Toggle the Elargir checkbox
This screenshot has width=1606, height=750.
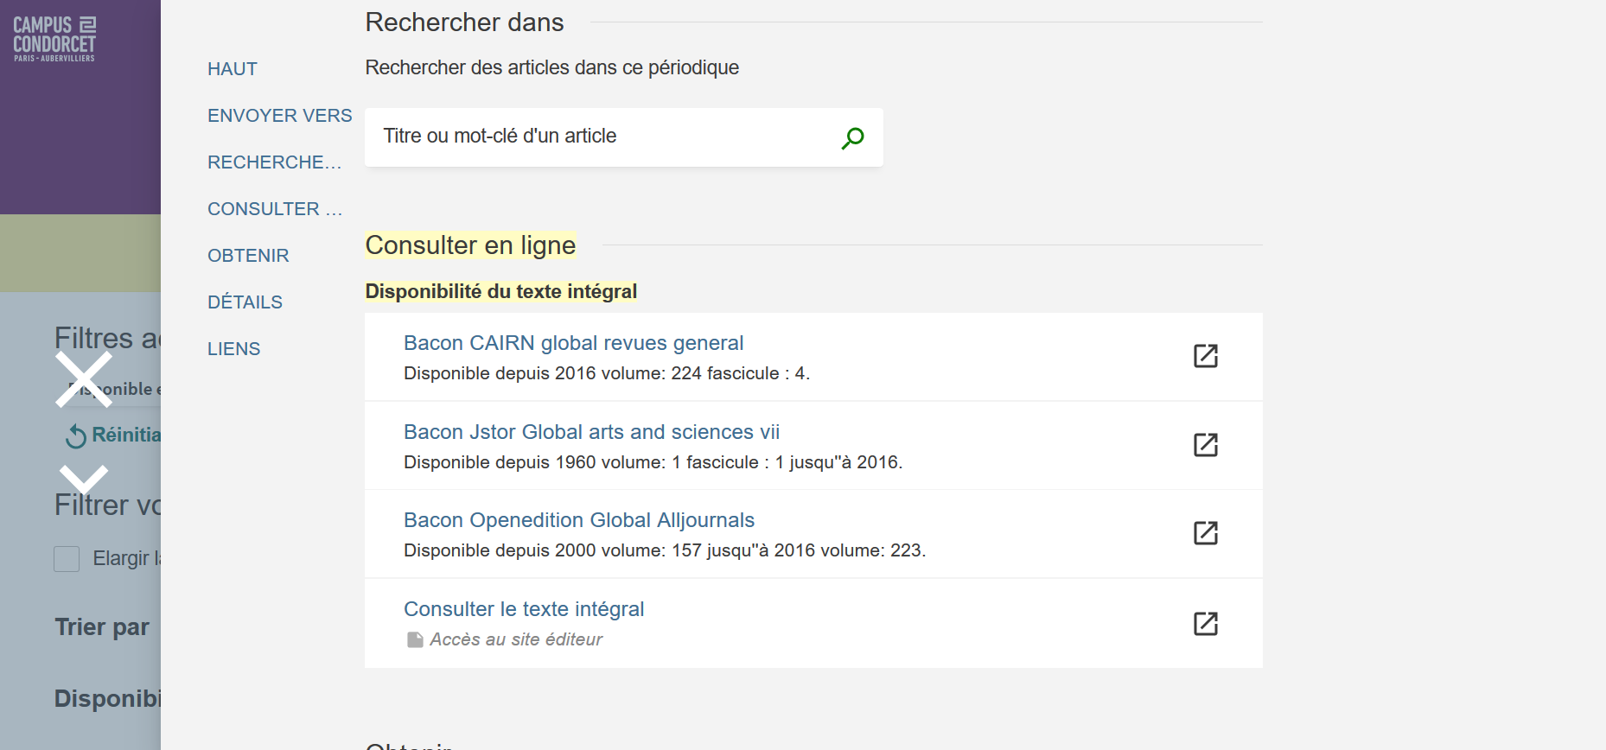67,559
